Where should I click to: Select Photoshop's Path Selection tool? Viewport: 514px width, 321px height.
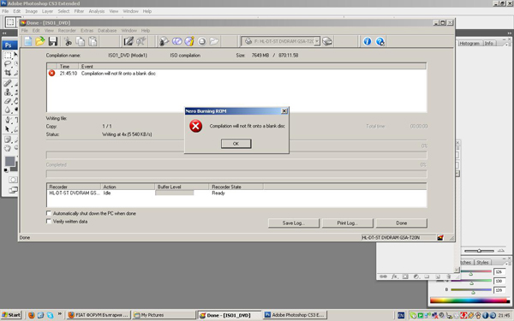click(8, 129)
